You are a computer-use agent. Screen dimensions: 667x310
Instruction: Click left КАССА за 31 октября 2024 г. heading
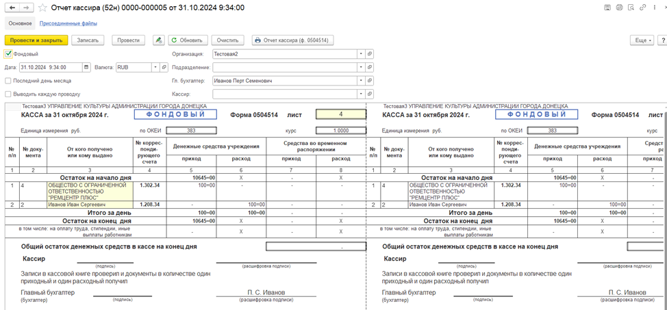64,114
